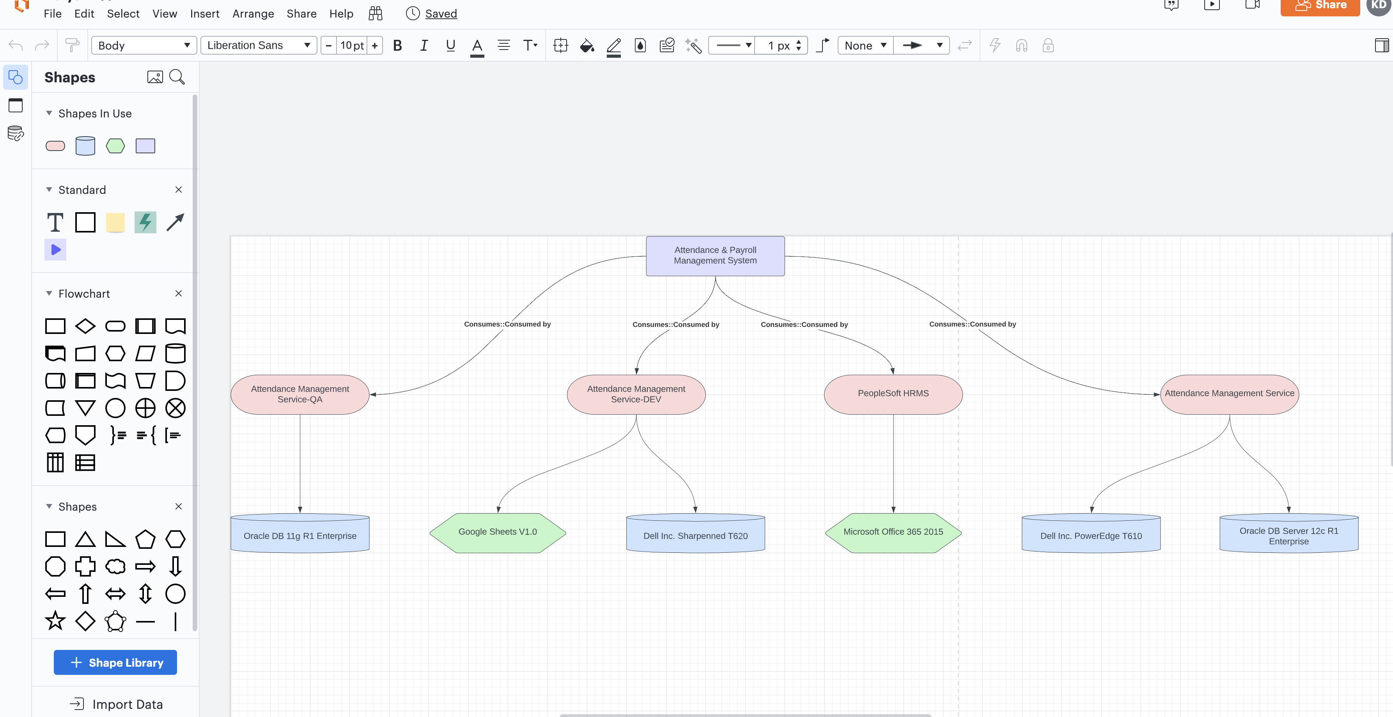This screenshot has height=717, width=1393.
Task: Select the fill color tool
Action: (x=587, y=45)
